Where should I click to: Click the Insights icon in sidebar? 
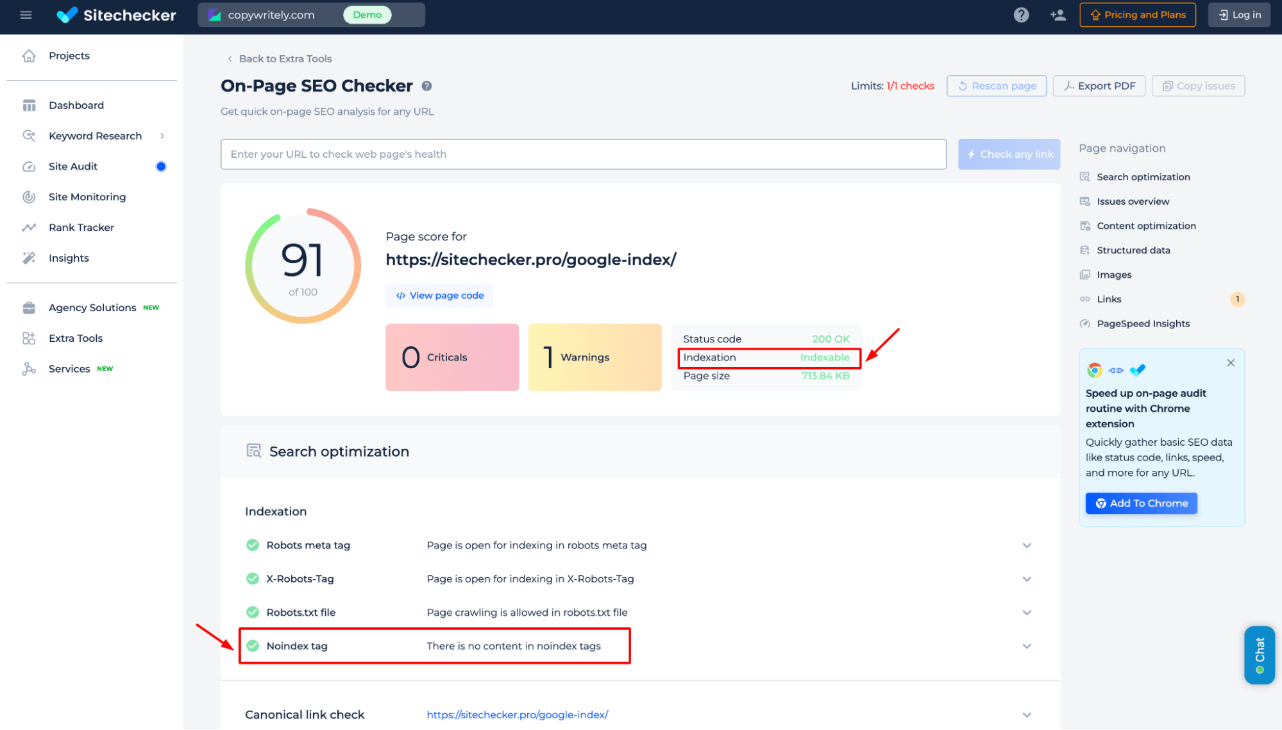pos(29,258)
